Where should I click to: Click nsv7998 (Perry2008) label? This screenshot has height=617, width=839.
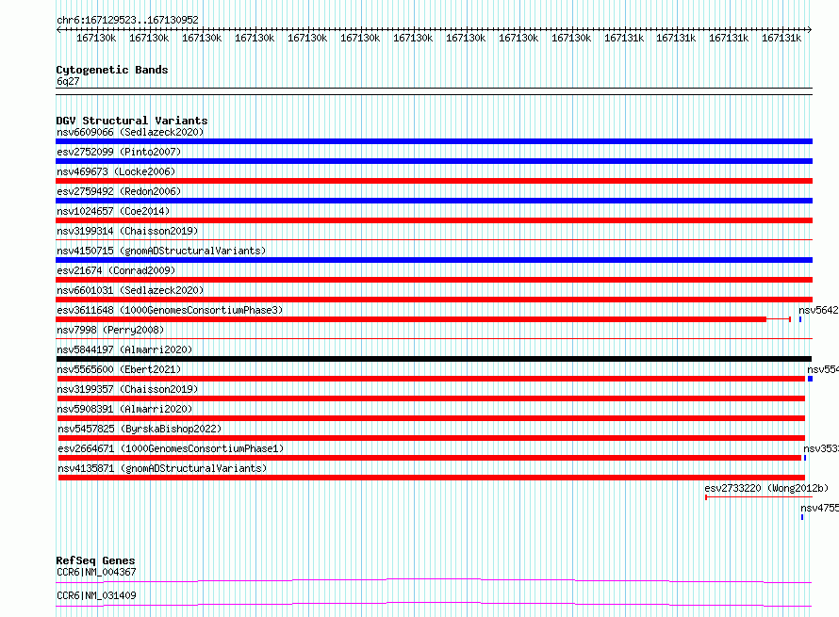110,330
